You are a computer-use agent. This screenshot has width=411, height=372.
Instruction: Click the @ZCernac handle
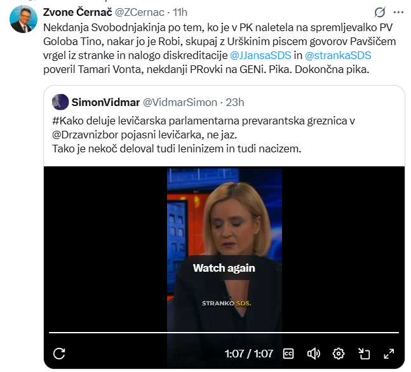coord(140,12)
